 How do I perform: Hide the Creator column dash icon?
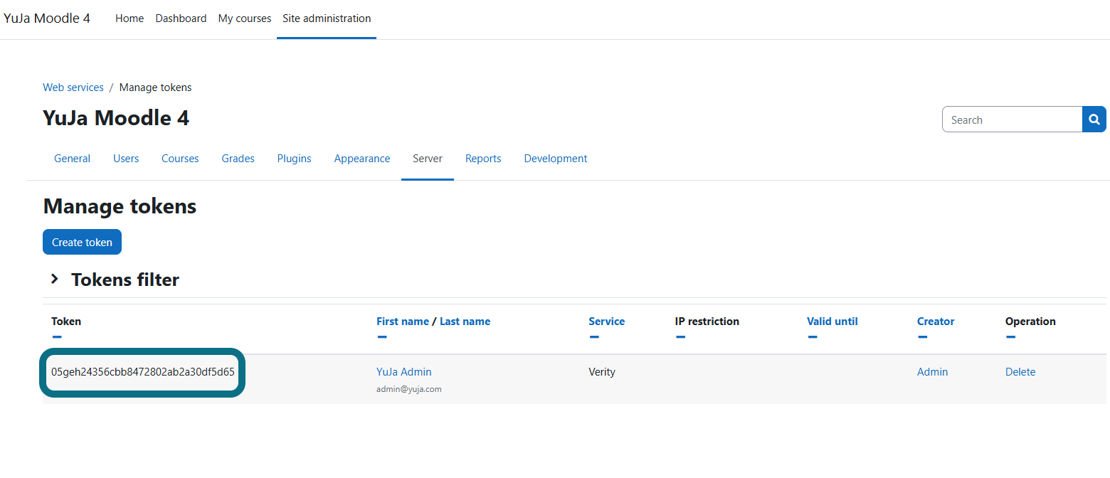(922, 336)
